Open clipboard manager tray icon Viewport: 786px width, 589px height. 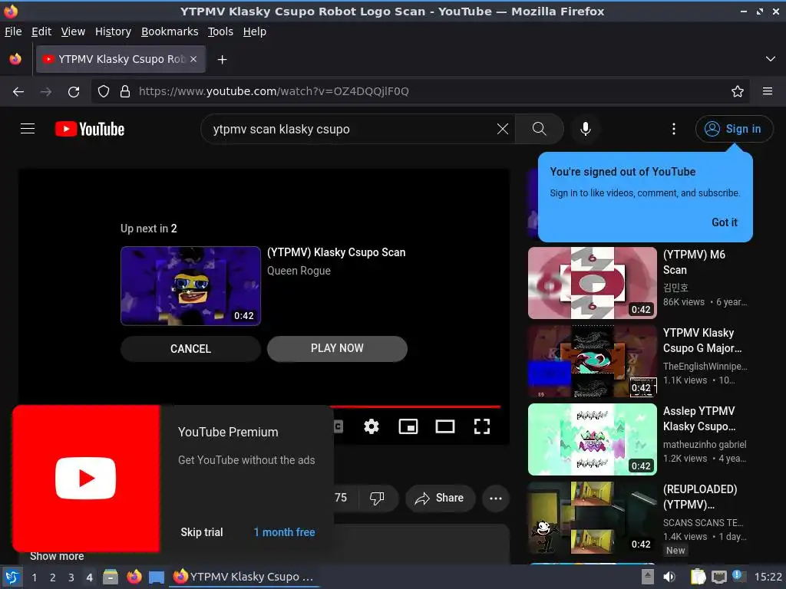(698, 577)
